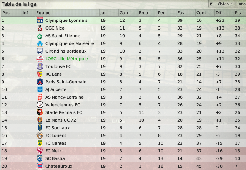Click the Girondins Bordeaux crest icon
The image size is (246, 170).
coord(40,51)
